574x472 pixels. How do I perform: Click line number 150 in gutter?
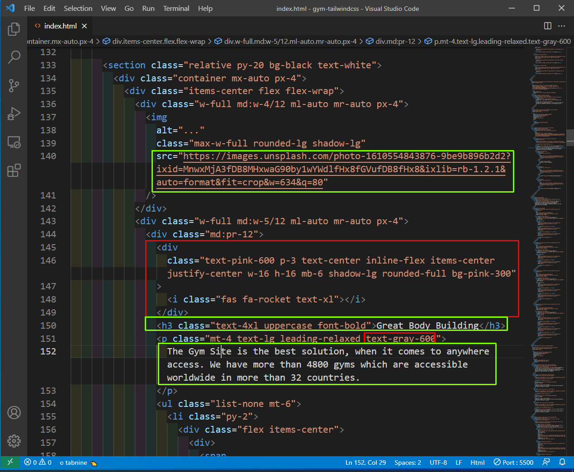(48, 326)
